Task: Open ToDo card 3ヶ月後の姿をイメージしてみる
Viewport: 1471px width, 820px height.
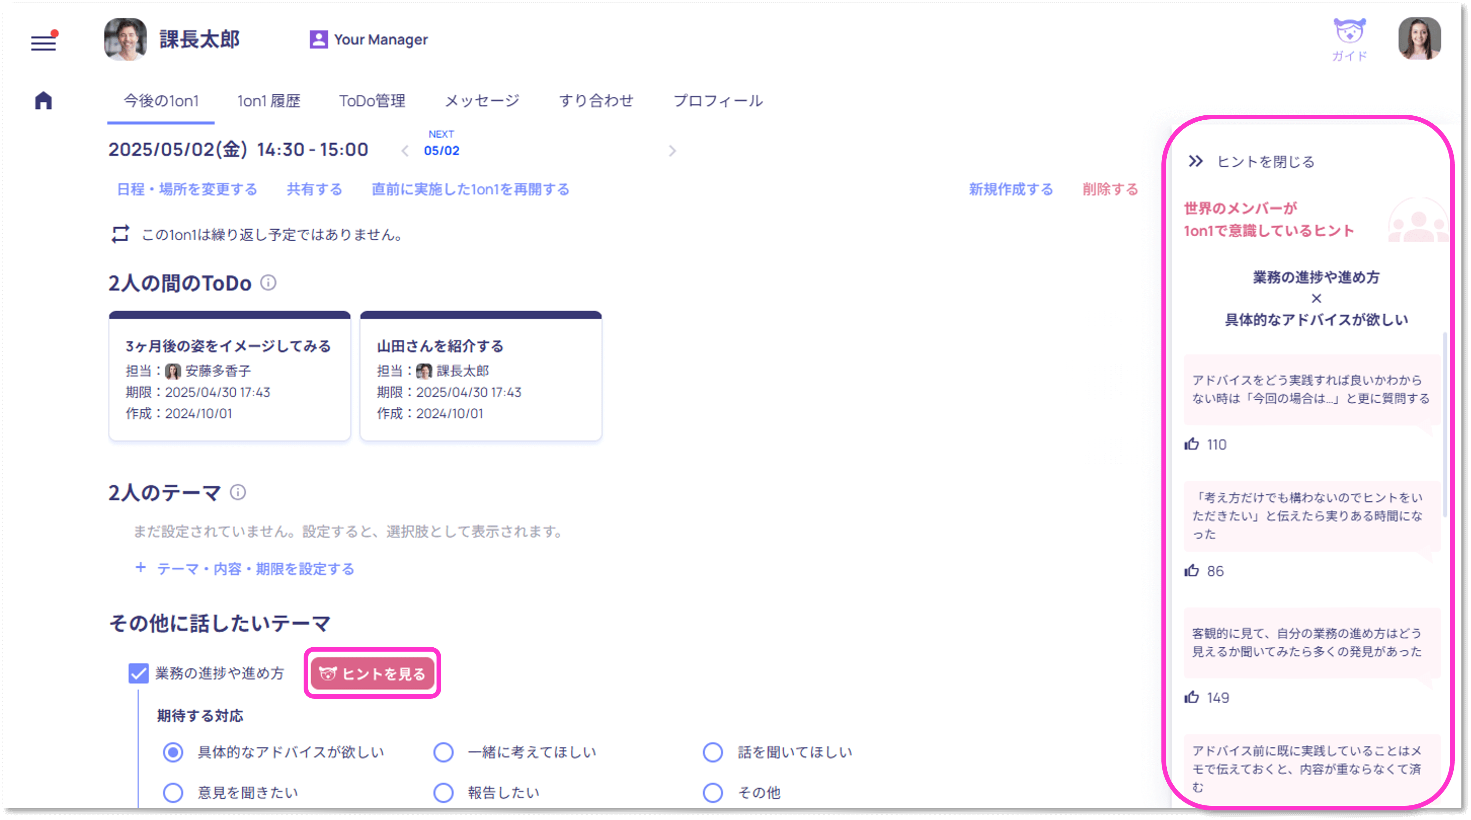Action: 230,376
